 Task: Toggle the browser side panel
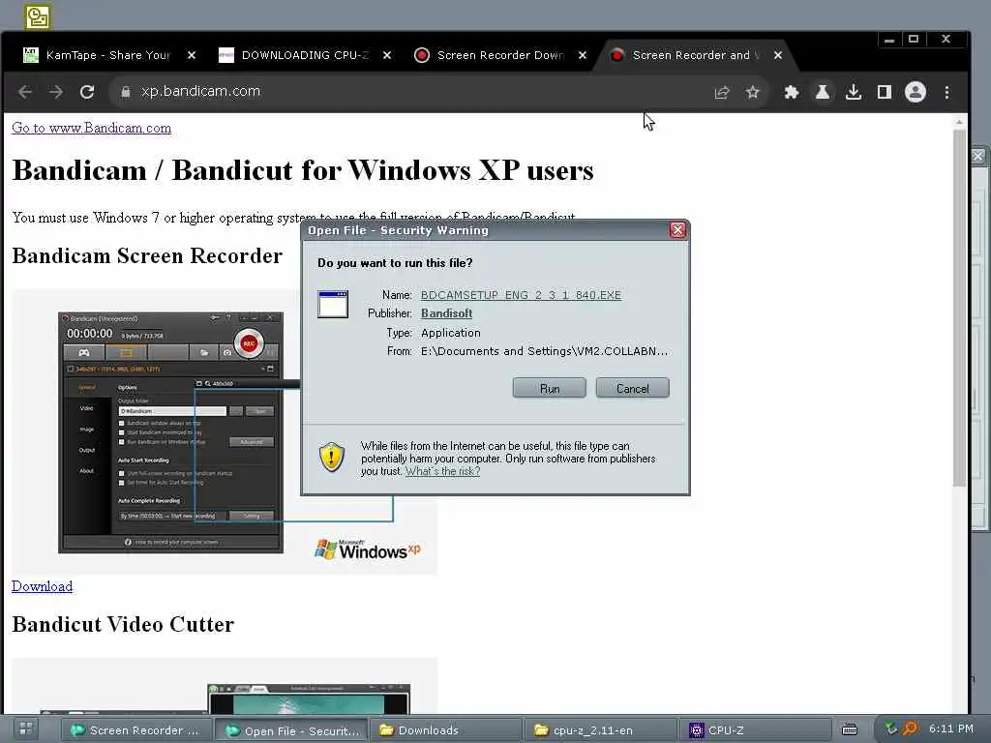point(885,92)
